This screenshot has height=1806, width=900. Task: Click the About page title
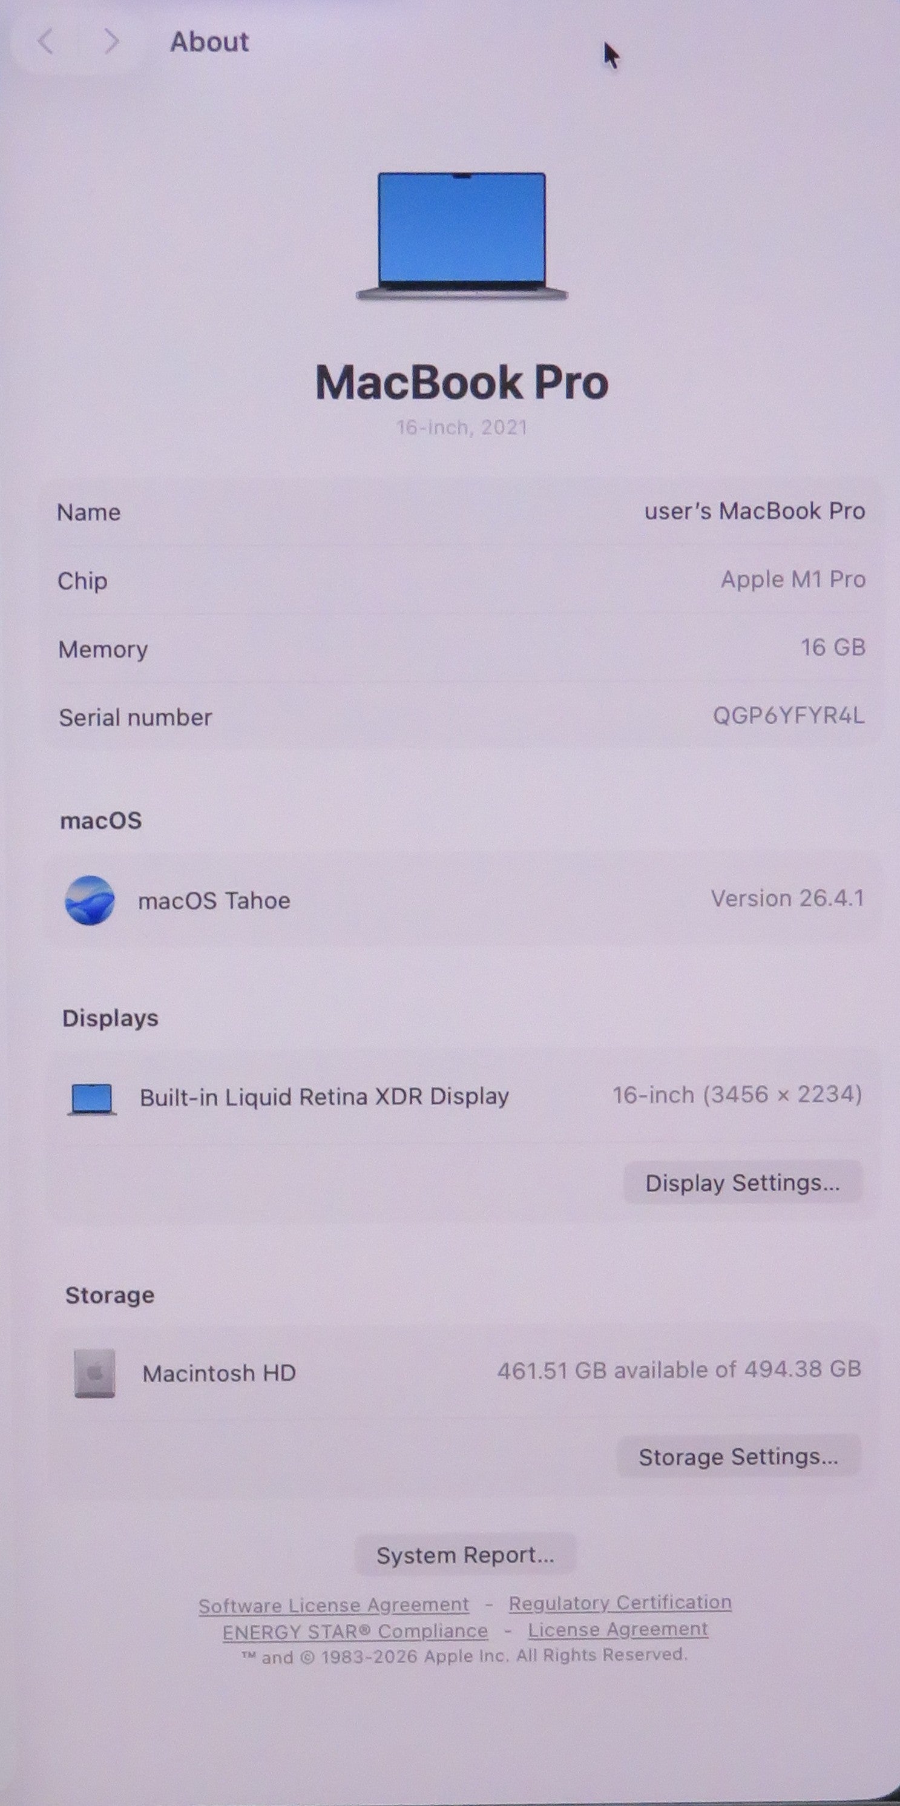(x=209, y=42)
